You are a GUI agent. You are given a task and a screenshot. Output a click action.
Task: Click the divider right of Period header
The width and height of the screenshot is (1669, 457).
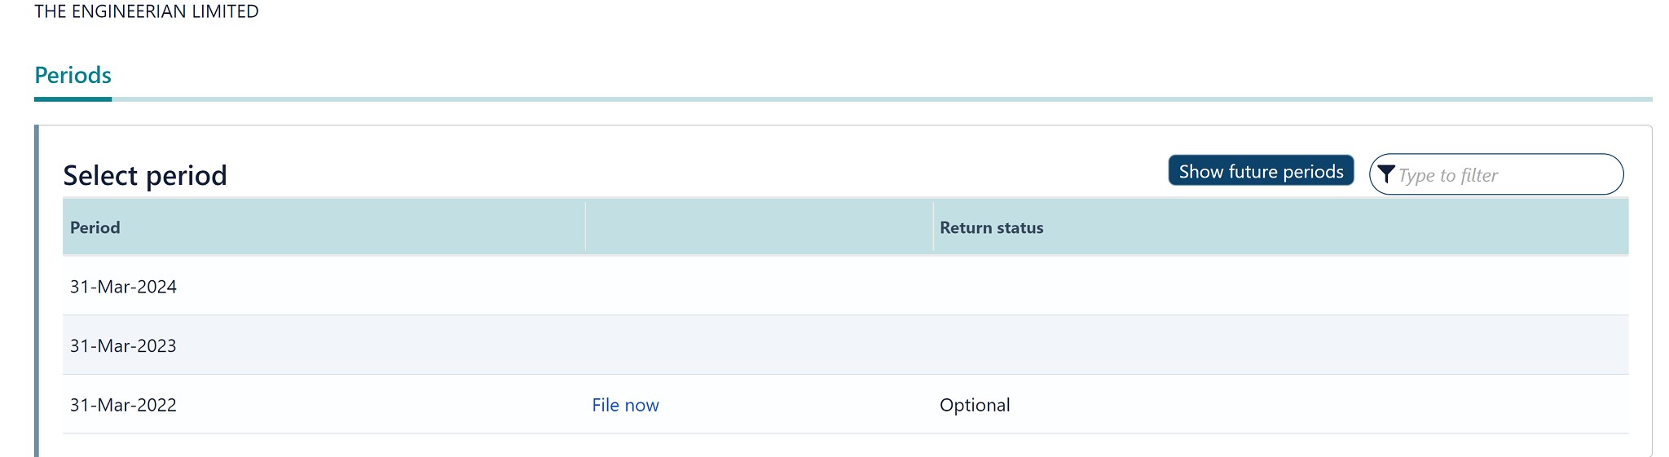585,228
